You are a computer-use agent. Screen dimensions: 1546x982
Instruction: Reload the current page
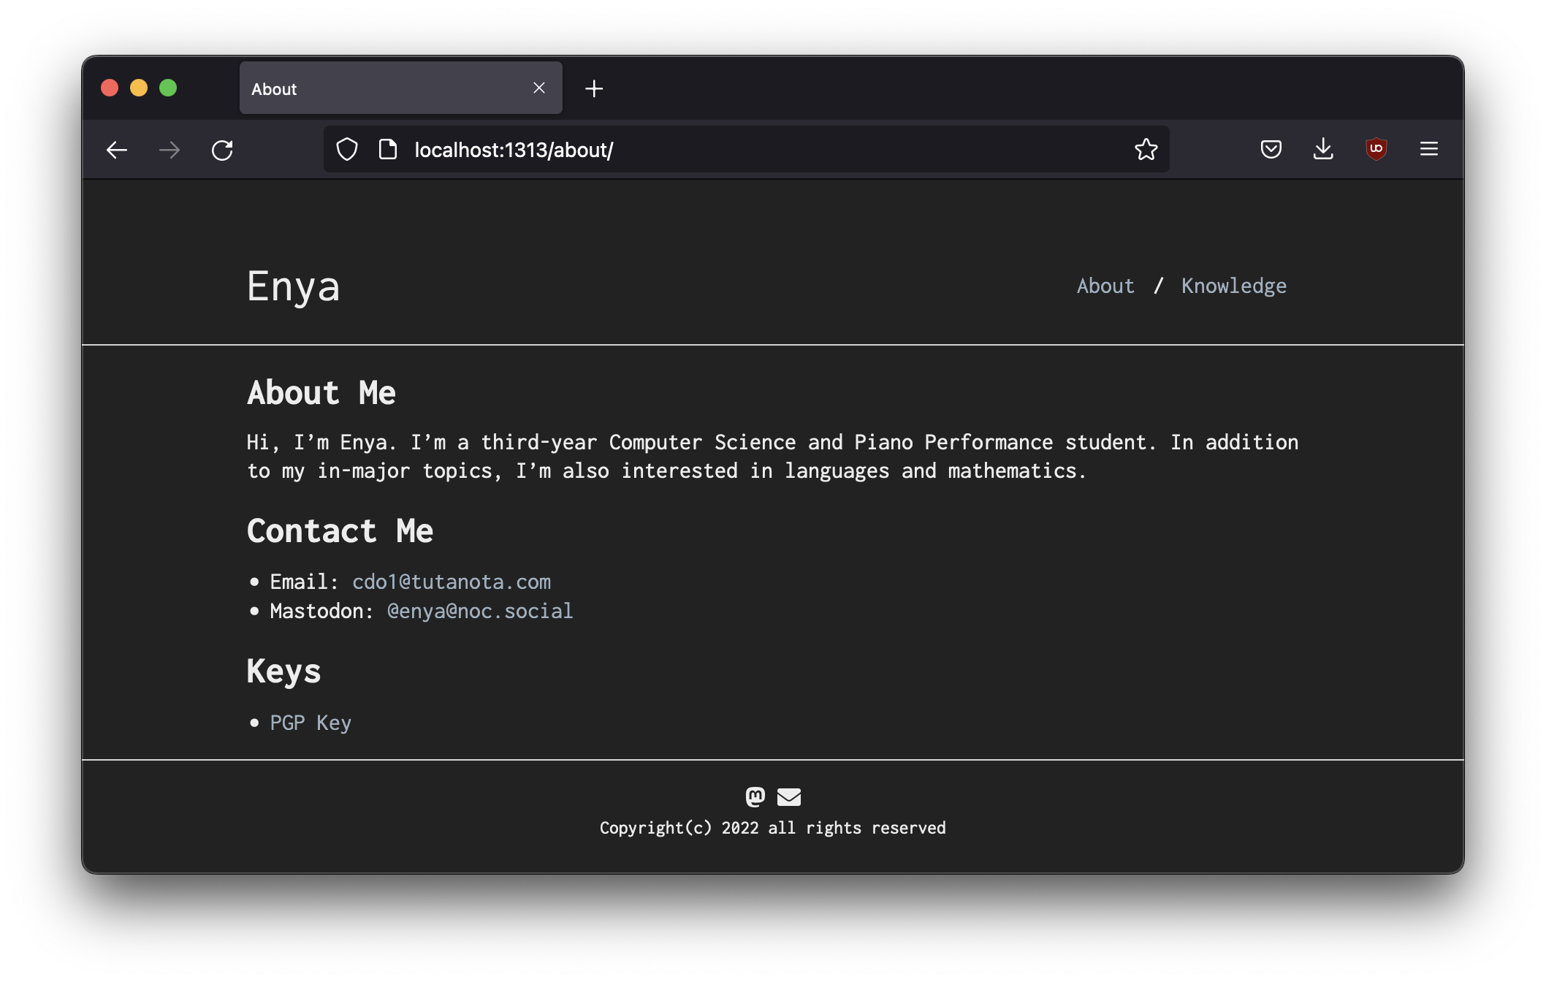click(222, 151)
